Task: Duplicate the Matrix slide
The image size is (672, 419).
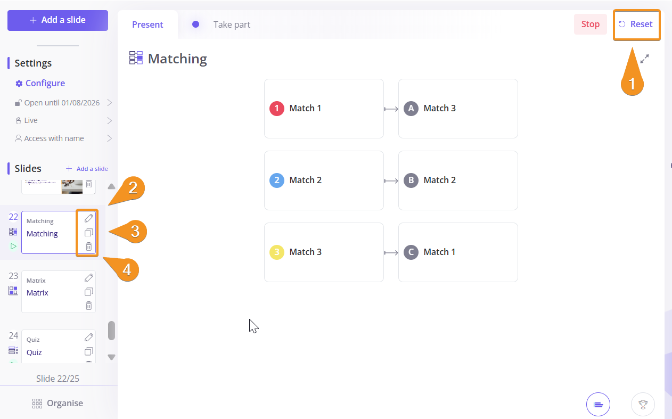Action: 89,292
